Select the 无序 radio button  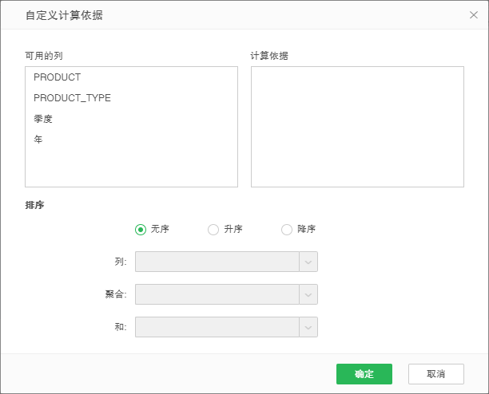(141, 230)
